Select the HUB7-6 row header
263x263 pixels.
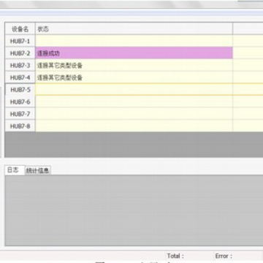[x=20, y=102]
